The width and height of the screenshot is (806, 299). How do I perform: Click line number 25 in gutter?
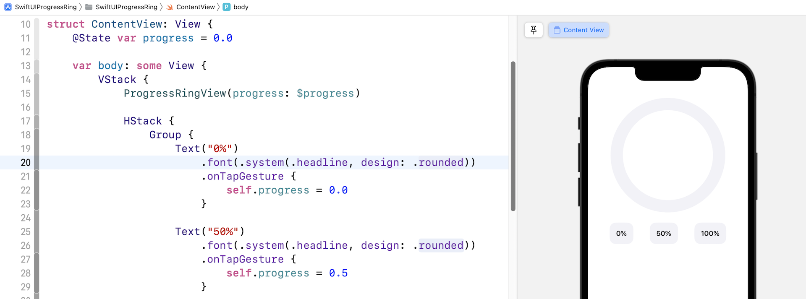coord(26,232)
